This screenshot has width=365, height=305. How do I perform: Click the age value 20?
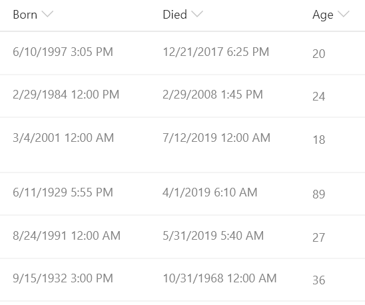pyautogui.click(x=318, y=54)
